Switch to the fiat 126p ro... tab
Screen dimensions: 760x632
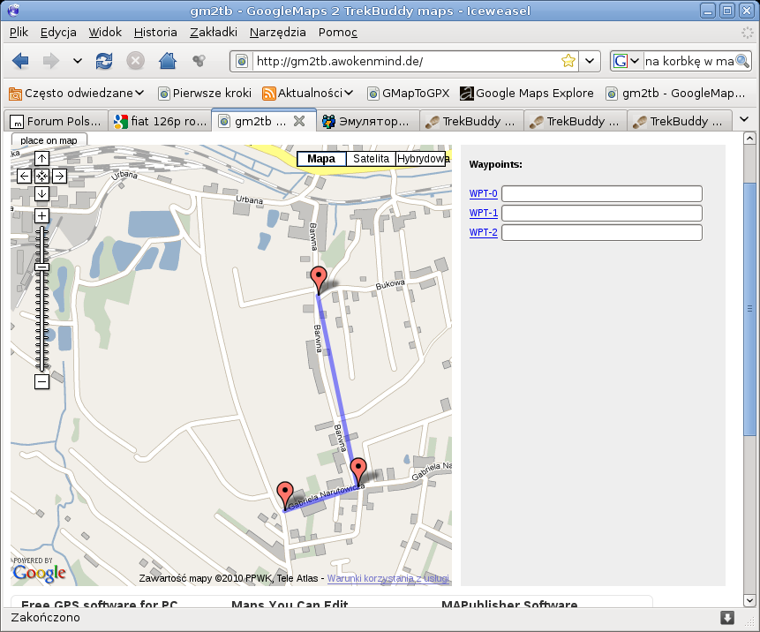point(160,122)
